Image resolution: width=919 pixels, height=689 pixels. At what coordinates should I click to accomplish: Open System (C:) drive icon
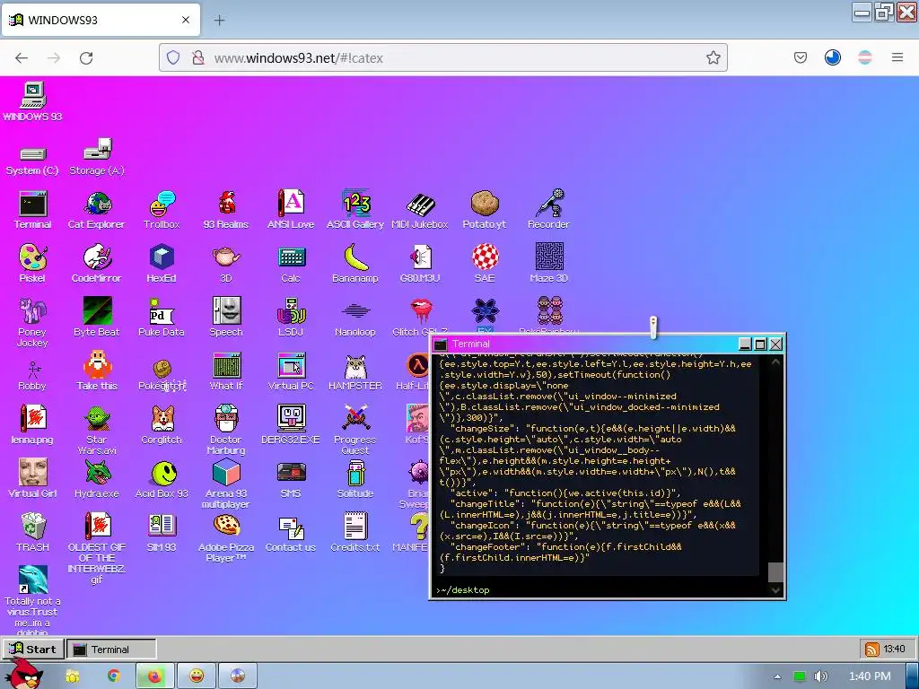[33, 161]
